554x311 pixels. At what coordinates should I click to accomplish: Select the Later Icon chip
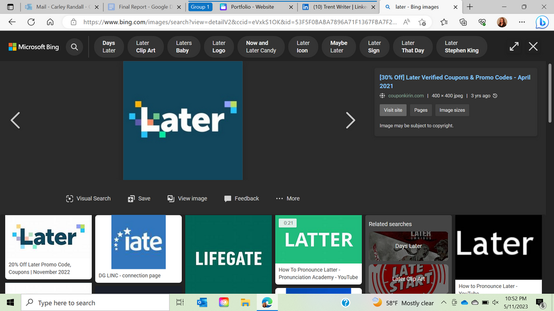(x=302, y=47)
